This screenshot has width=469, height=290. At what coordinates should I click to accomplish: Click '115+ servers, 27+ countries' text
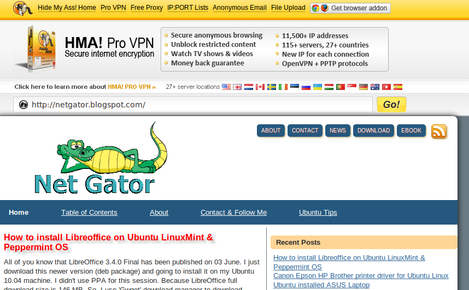coord(325,45)
